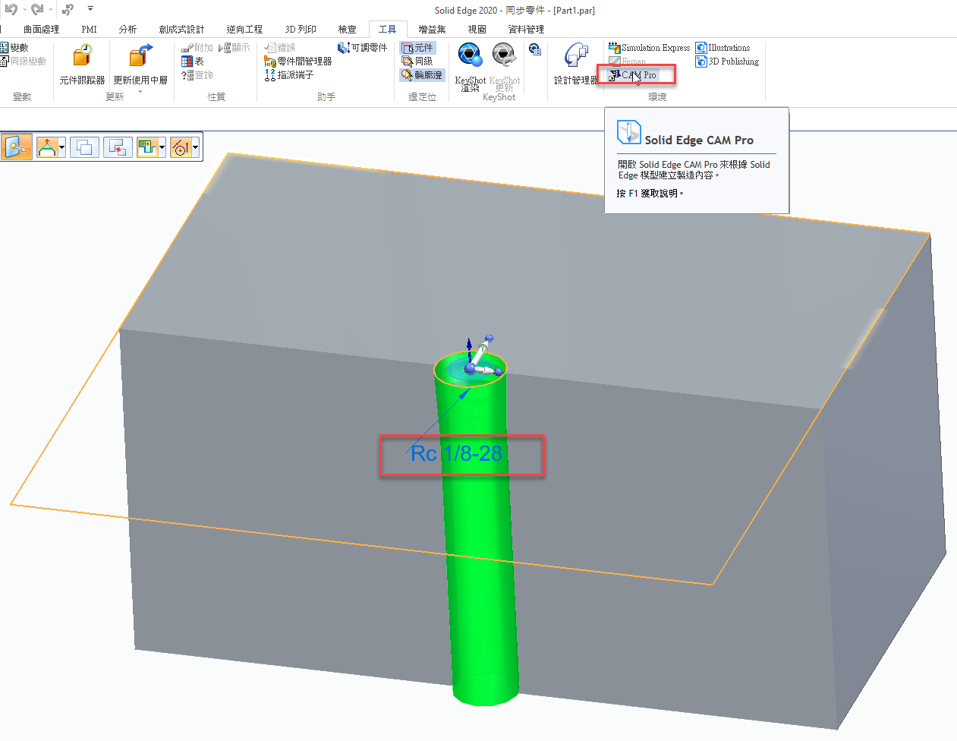The width and height of the screenshot is (957, 741).
Task: Select the Rc 1/8-28 thread callout
Action: point(456,454)
